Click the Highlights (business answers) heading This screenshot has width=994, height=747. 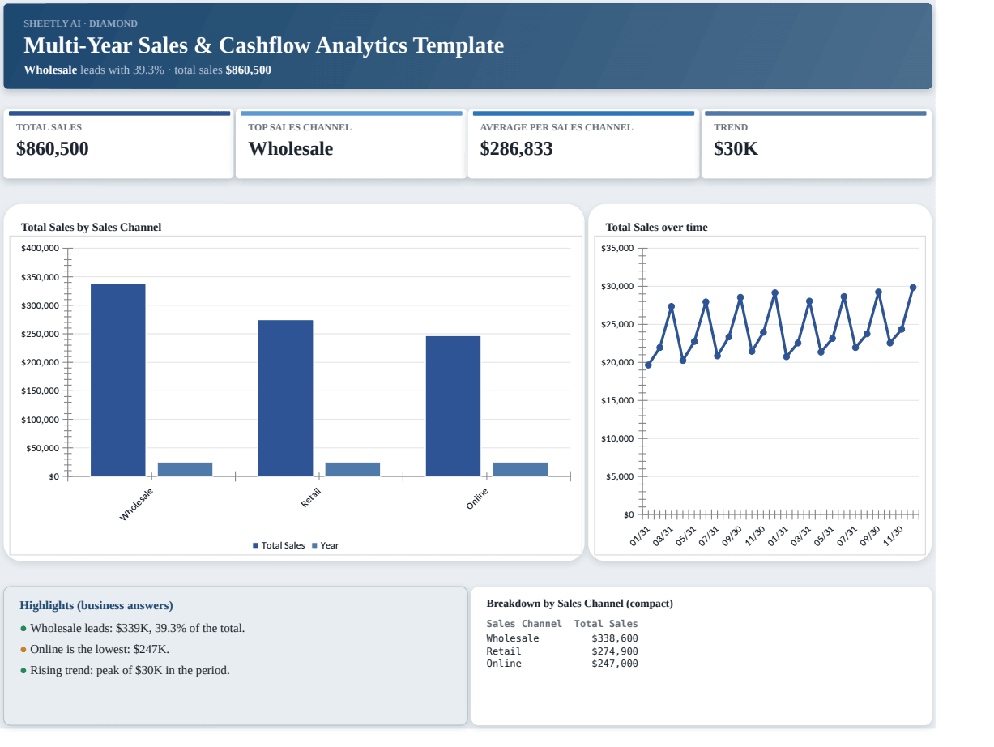96,606
